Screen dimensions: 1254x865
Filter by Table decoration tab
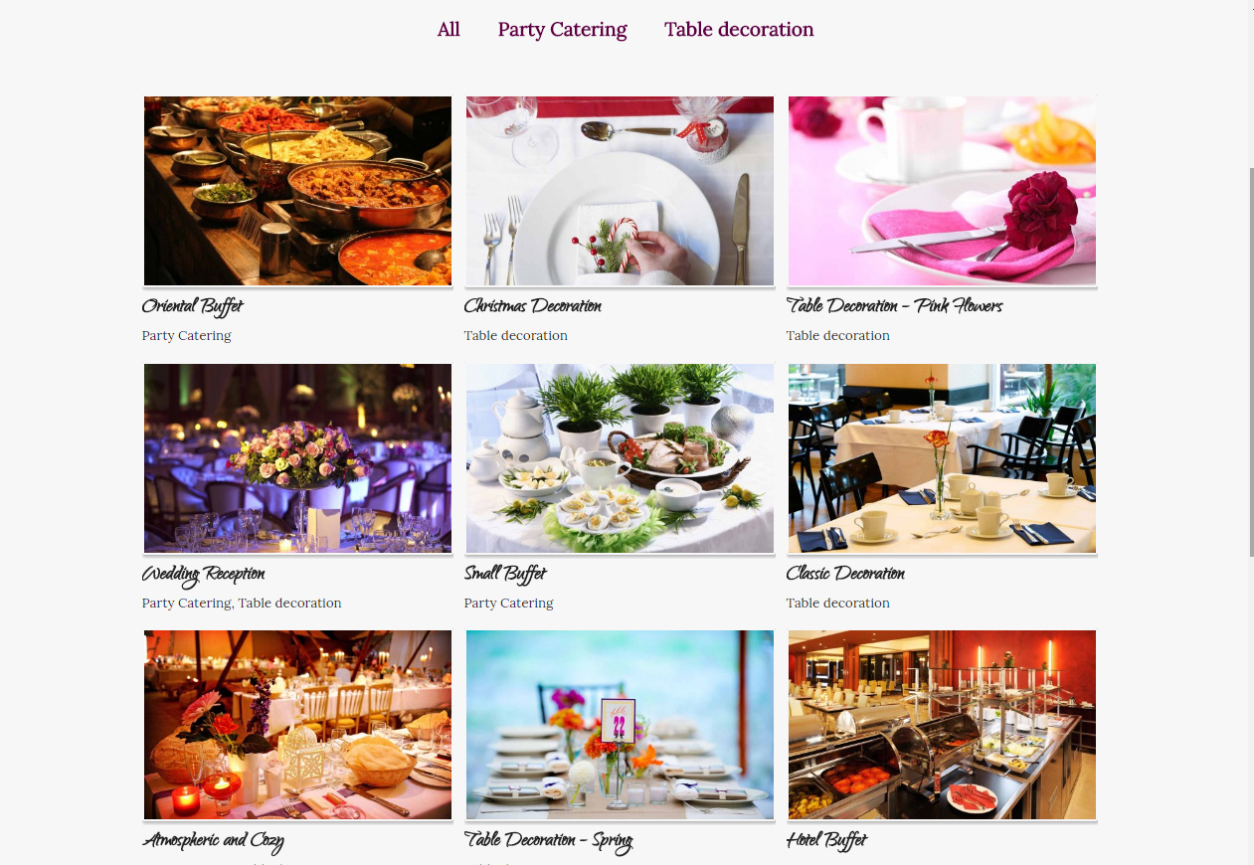click(x=739, y=30)
